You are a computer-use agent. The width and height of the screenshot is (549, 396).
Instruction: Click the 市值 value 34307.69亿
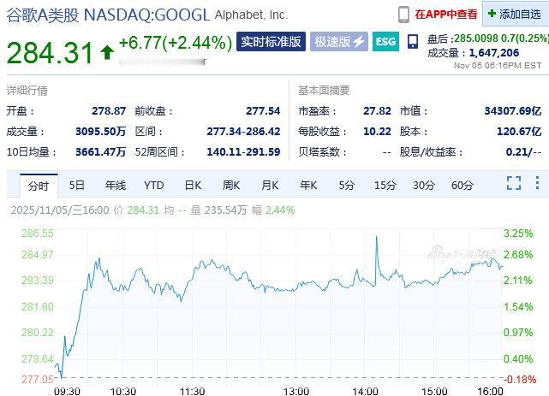pyautogui.click(x=513, y=111)
